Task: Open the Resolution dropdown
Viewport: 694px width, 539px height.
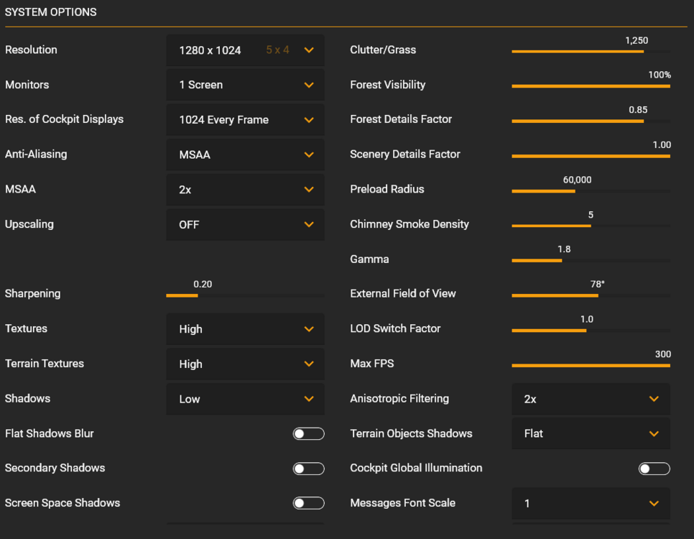Action: [245, 50]
